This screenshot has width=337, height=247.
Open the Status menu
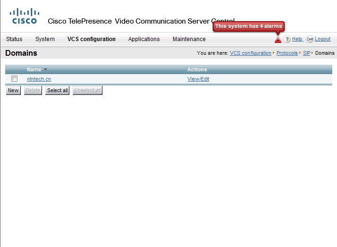(x=14, y=39)
